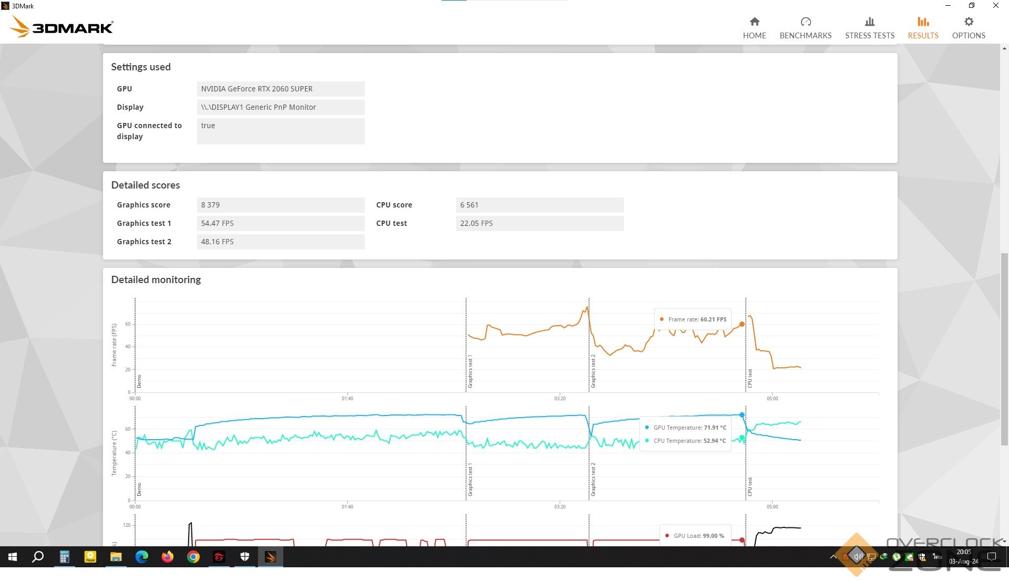Click the Graphics score value field
This screenshot has height=582, width=1009.
pos(280,205)
